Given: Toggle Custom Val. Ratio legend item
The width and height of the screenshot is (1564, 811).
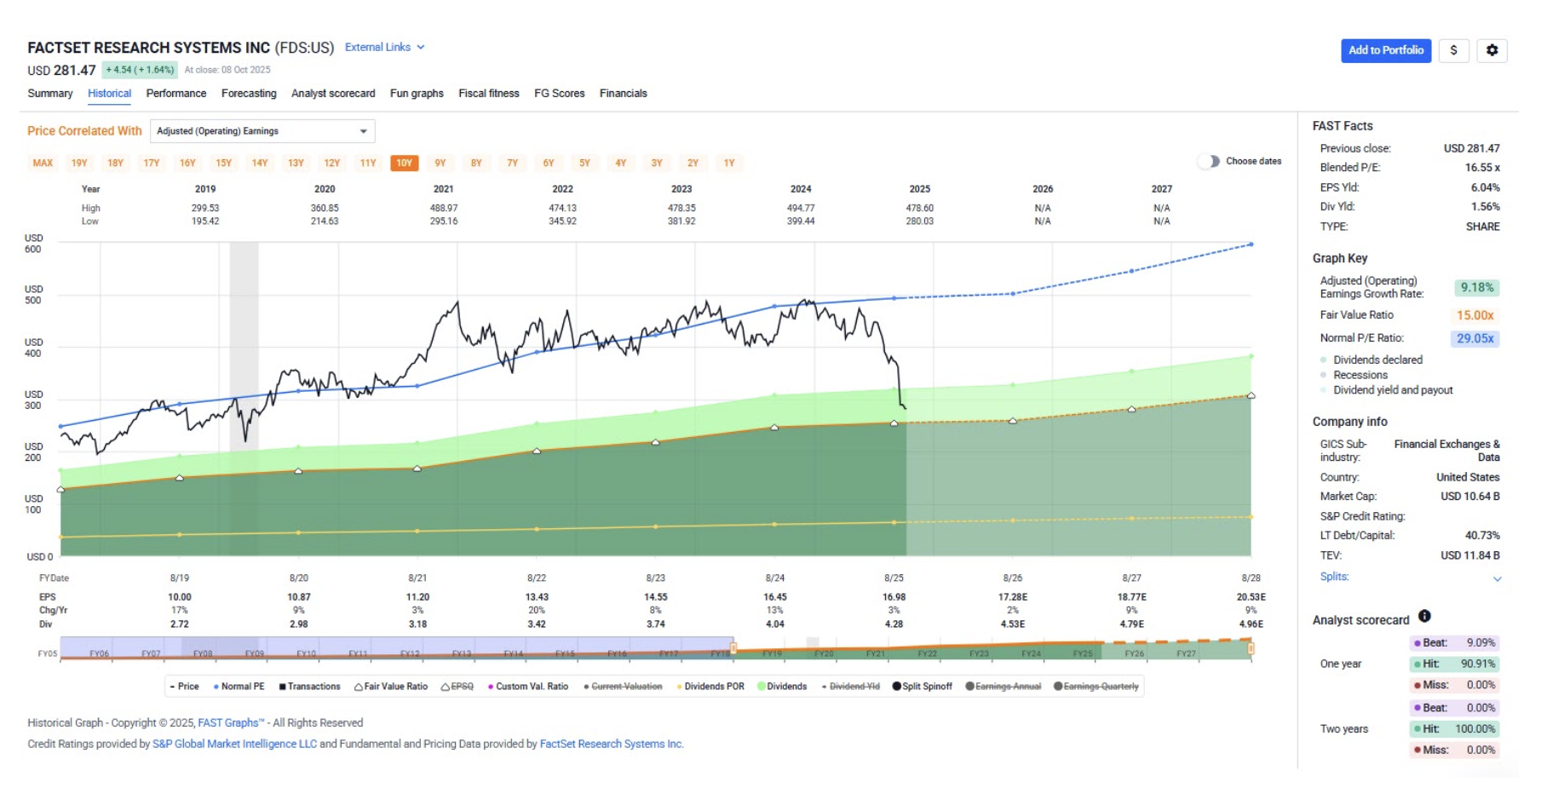Looking at the screenshot, I should click(x=527, y=687).
